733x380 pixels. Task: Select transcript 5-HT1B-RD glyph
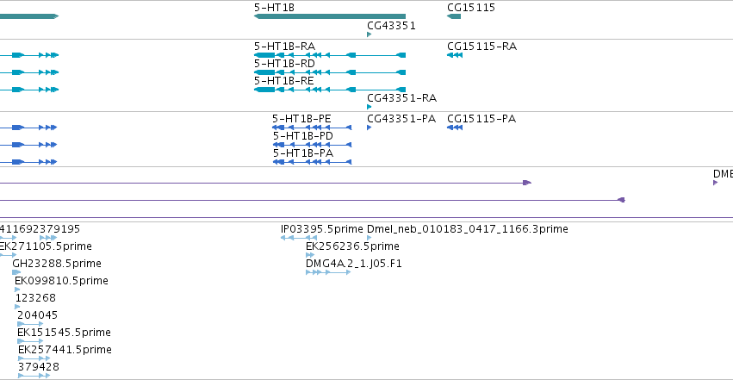(x=330, y=72)
